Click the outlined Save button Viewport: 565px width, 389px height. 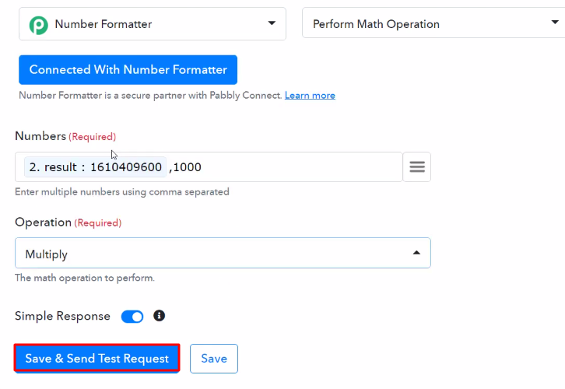214,359
